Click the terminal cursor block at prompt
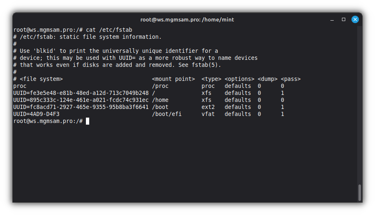 coord(88,121)
